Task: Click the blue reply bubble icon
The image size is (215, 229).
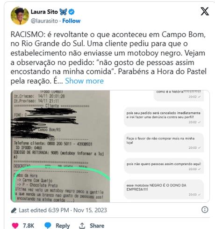Action: (x=48, y=225)
